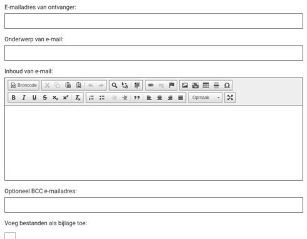Center align the text

160,98
